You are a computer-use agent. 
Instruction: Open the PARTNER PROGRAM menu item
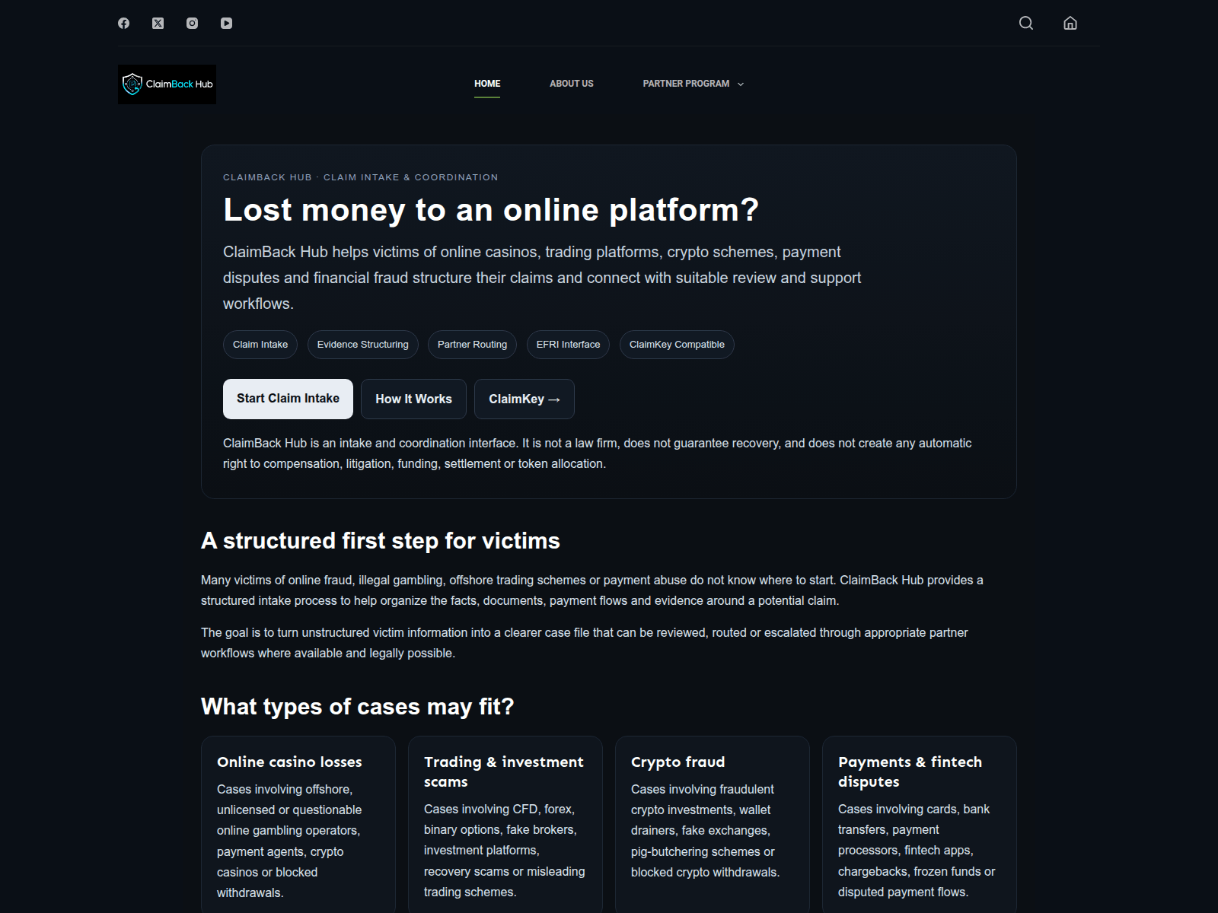click(686, 84)
